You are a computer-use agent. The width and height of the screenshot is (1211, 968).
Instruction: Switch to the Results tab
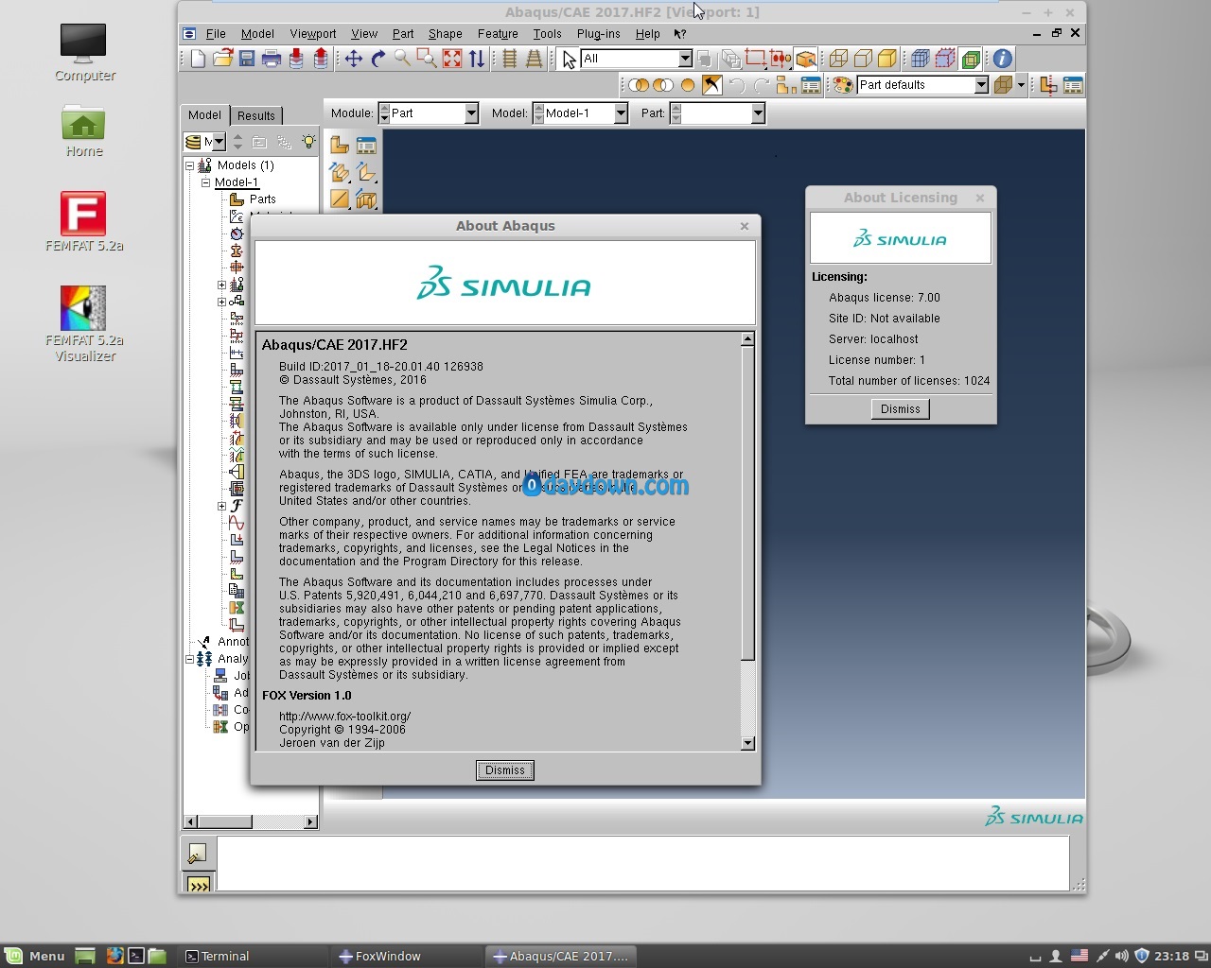coord(255,115)
